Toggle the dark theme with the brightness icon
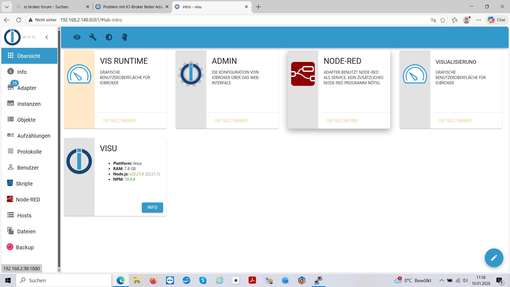Viewport: 510px width, 287px height. (109, 37)
